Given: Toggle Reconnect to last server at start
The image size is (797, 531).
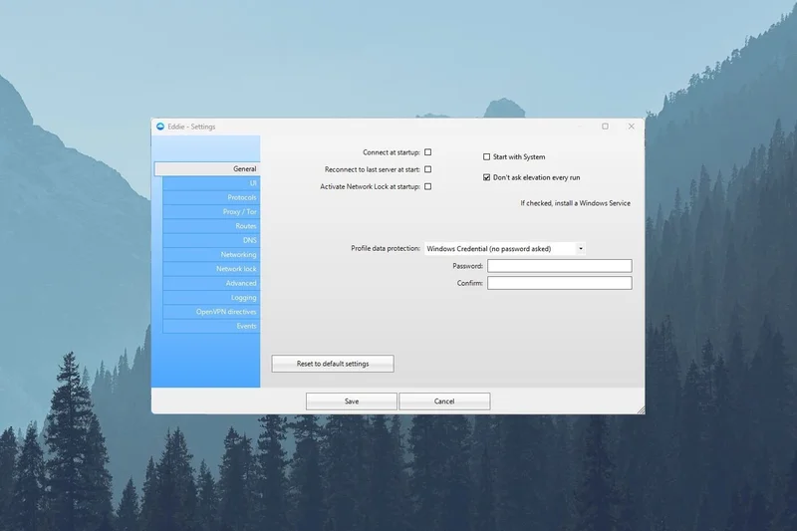Looking at the screenshot, I should 428,169.
